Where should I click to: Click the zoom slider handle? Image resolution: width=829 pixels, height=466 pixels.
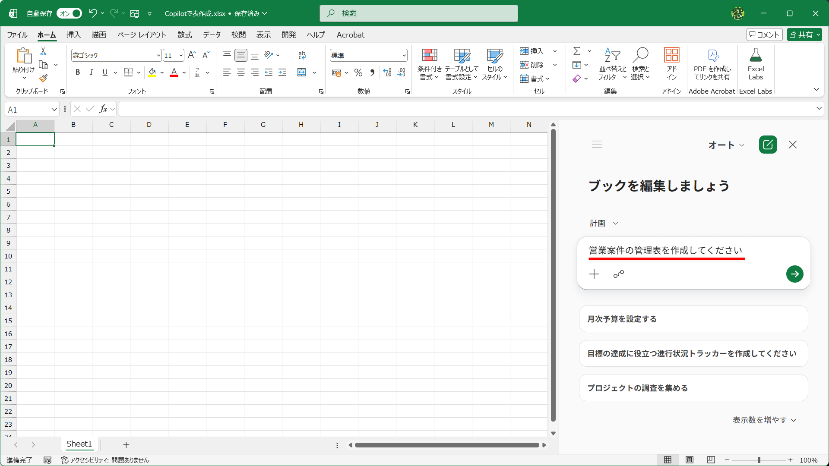click(x=759, y=460)
